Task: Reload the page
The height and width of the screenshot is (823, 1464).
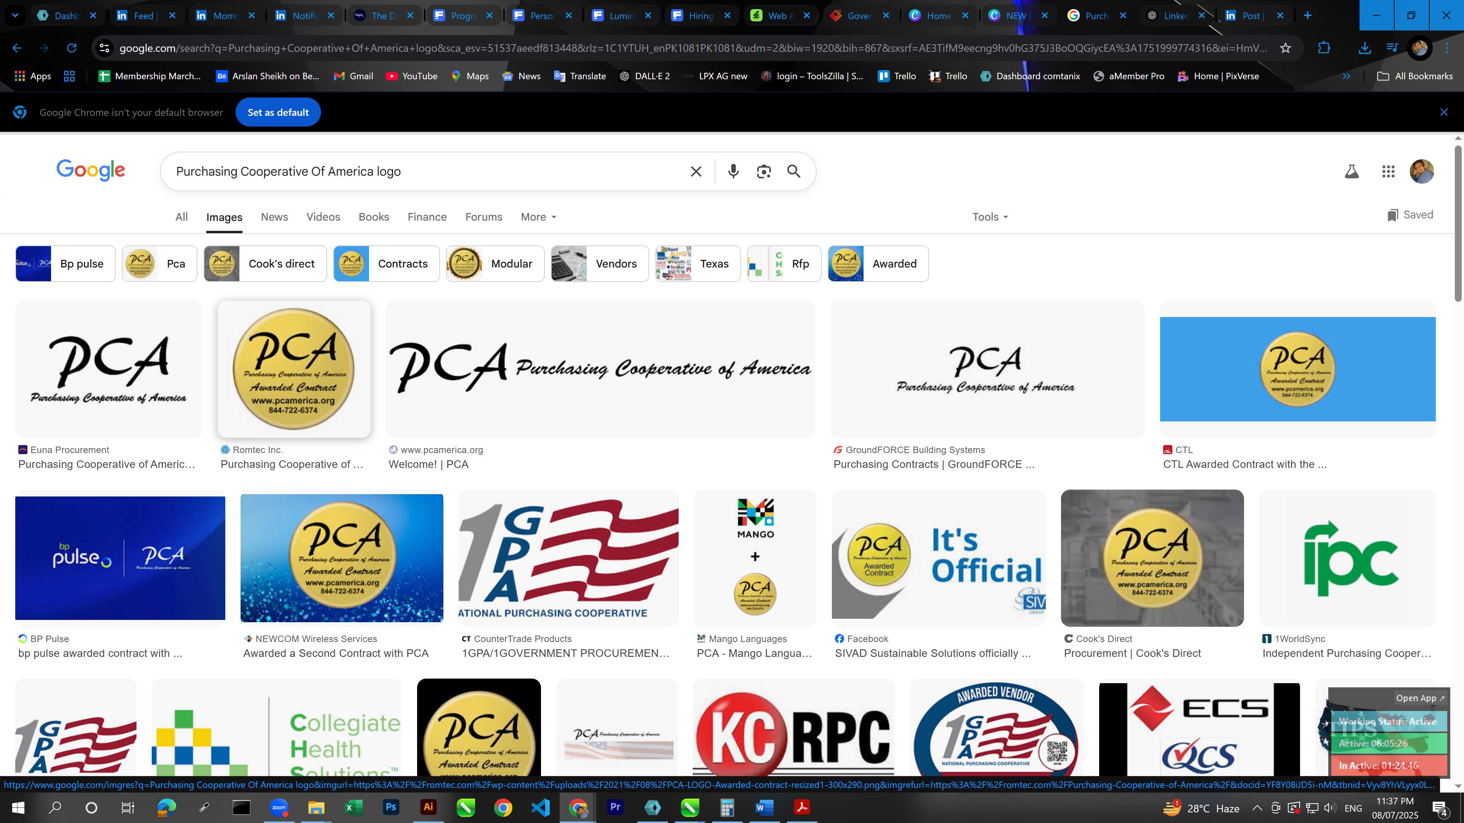Action: click(72, 48)
